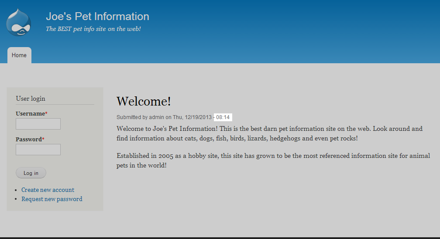Click the Joe's Pet Information site title

click(97, 17)
